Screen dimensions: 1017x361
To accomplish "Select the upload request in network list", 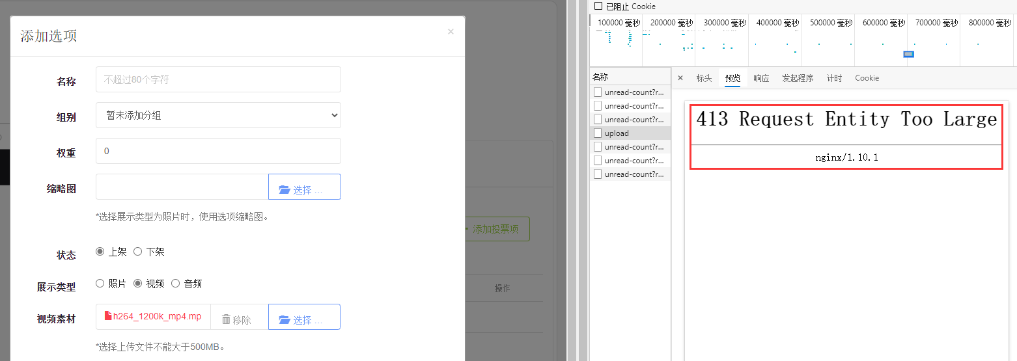I will click(617, 133).
